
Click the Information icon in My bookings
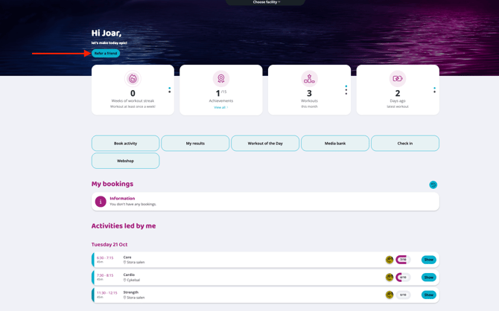[101, 202]
